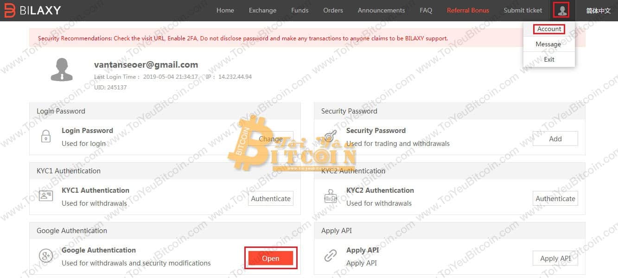The width and height of the screenshot is (618, 278).
Task: Authenticate KYC2 verification
Action: pos(555,198)
